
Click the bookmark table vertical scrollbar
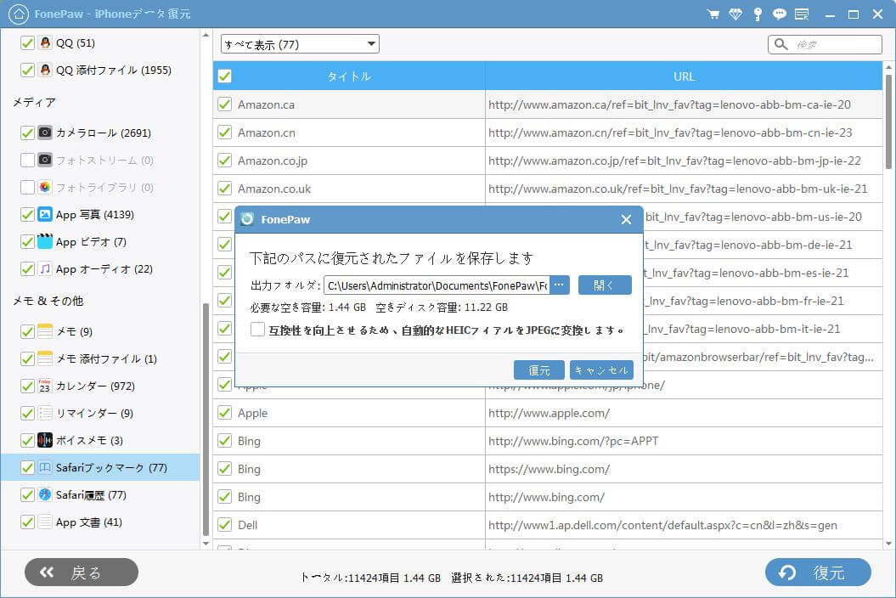tap(888, 121)
